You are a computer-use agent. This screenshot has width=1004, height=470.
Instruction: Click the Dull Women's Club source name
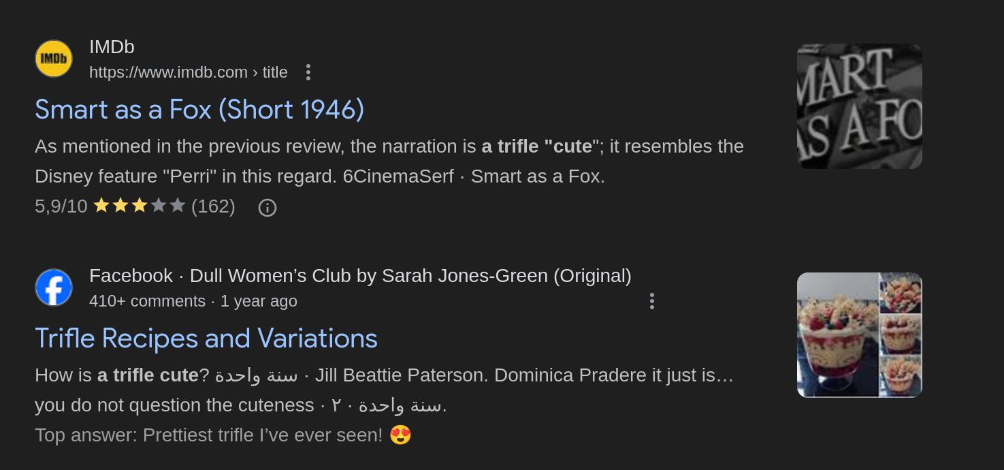410,276
